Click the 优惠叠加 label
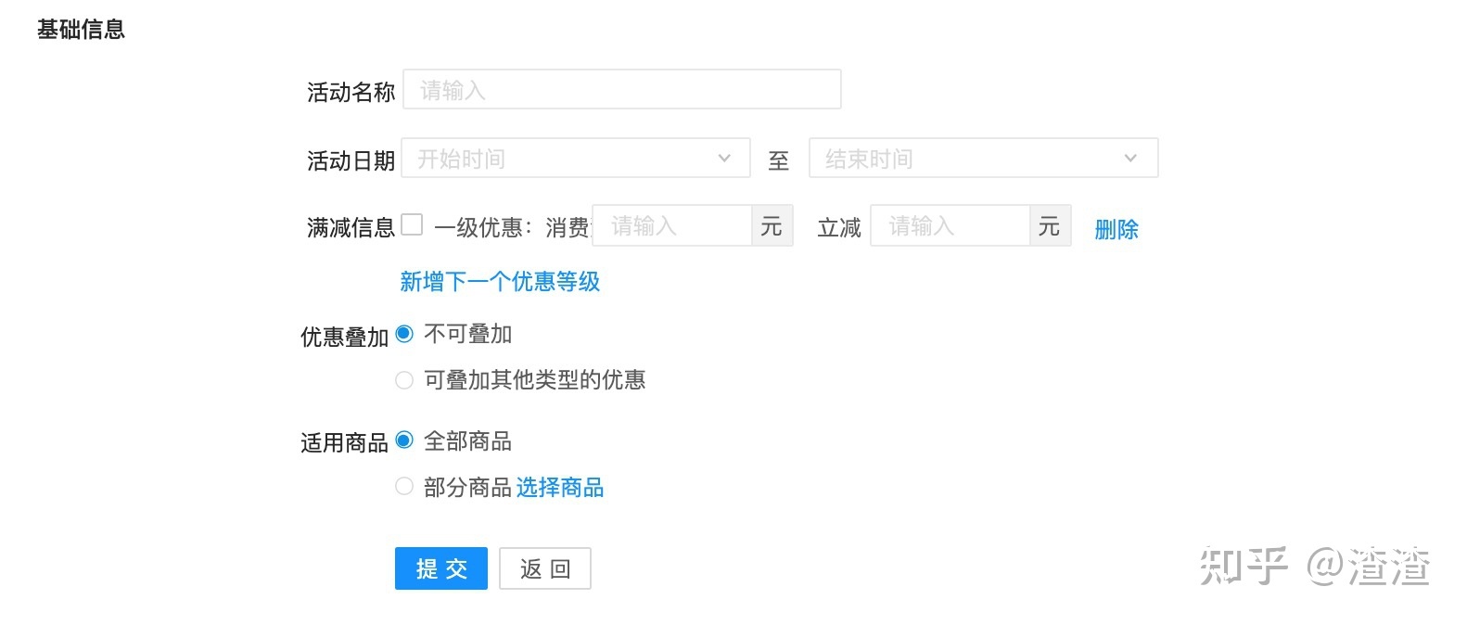The image size is (1467, 625). click(345, 337)
